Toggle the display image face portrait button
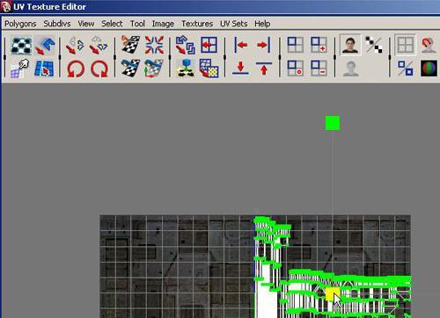The width and height of the screenshot is (440, 318). pos(350,45)
